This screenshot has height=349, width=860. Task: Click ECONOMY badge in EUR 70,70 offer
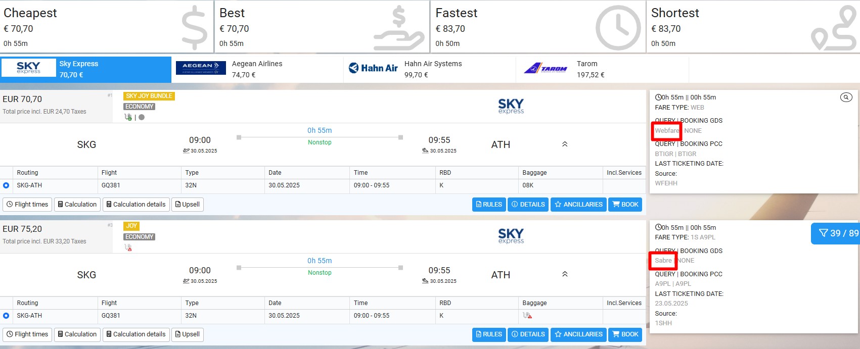(x=139, y=107)
